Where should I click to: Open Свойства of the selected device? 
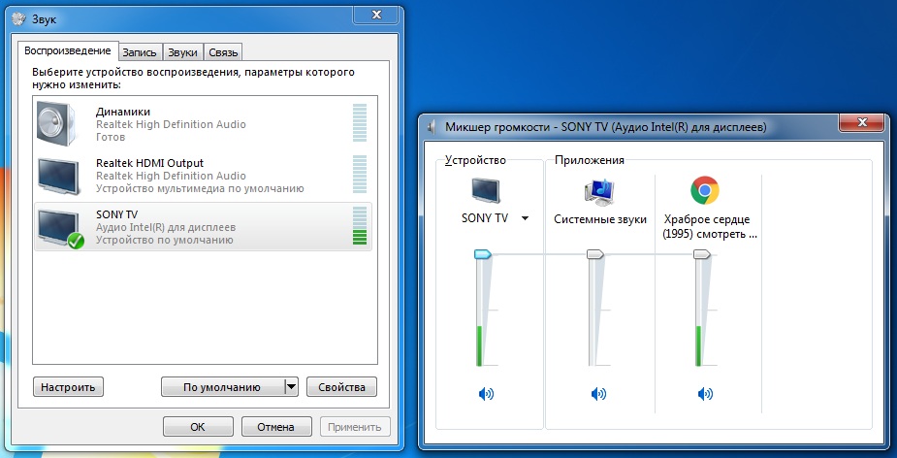[x=341, y=387]
